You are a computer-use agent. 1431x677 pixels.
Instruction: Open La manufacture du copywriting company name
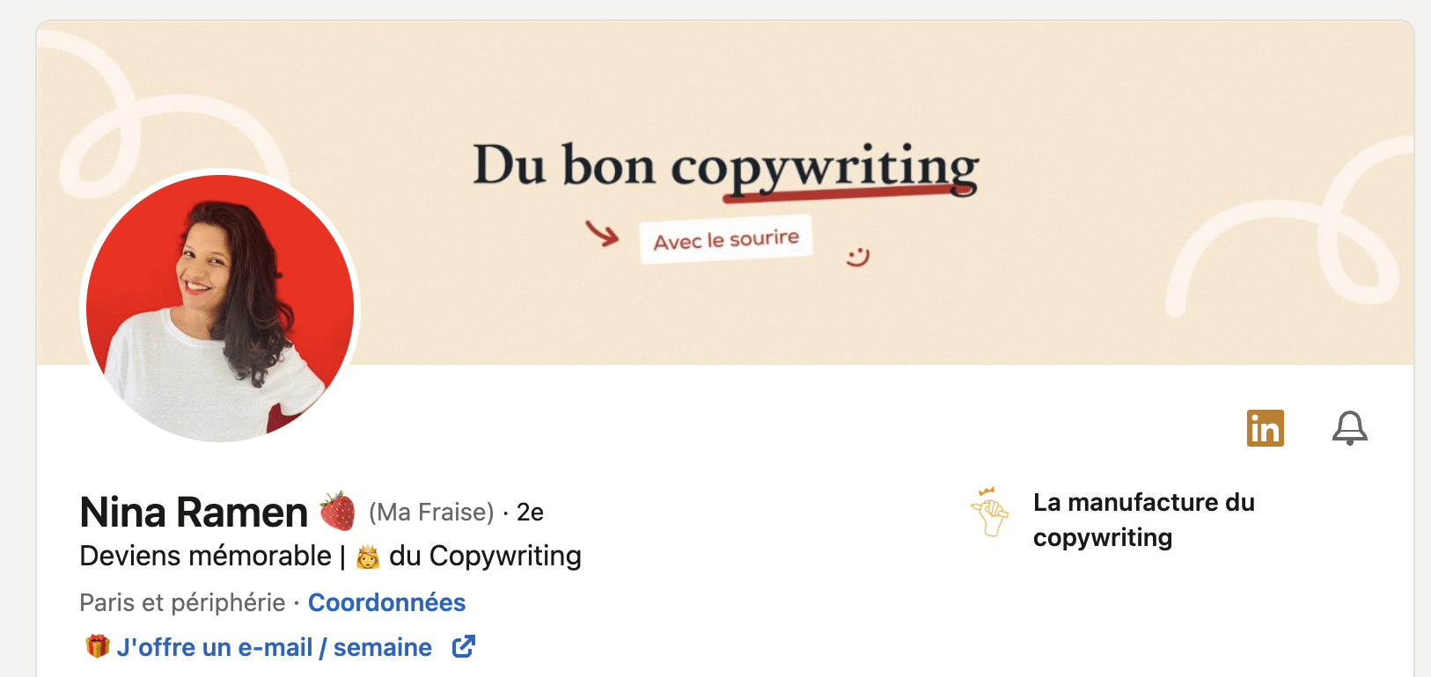(x=1143, y=520)
